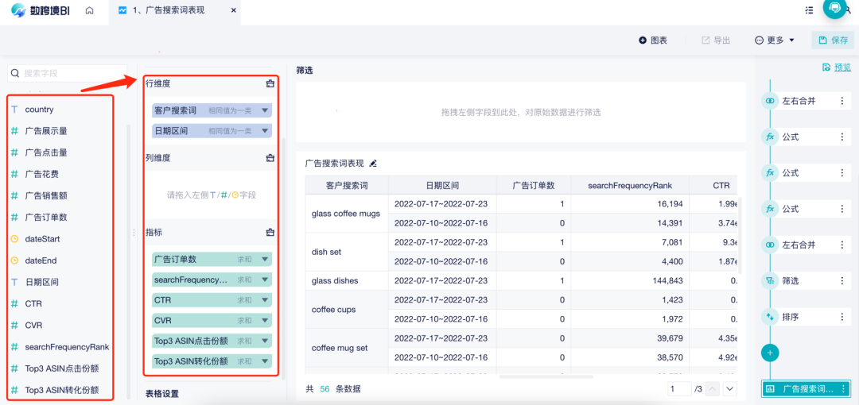Go to the next page arrow
This screenshot has height=405, width=859.
pos(729,389)
